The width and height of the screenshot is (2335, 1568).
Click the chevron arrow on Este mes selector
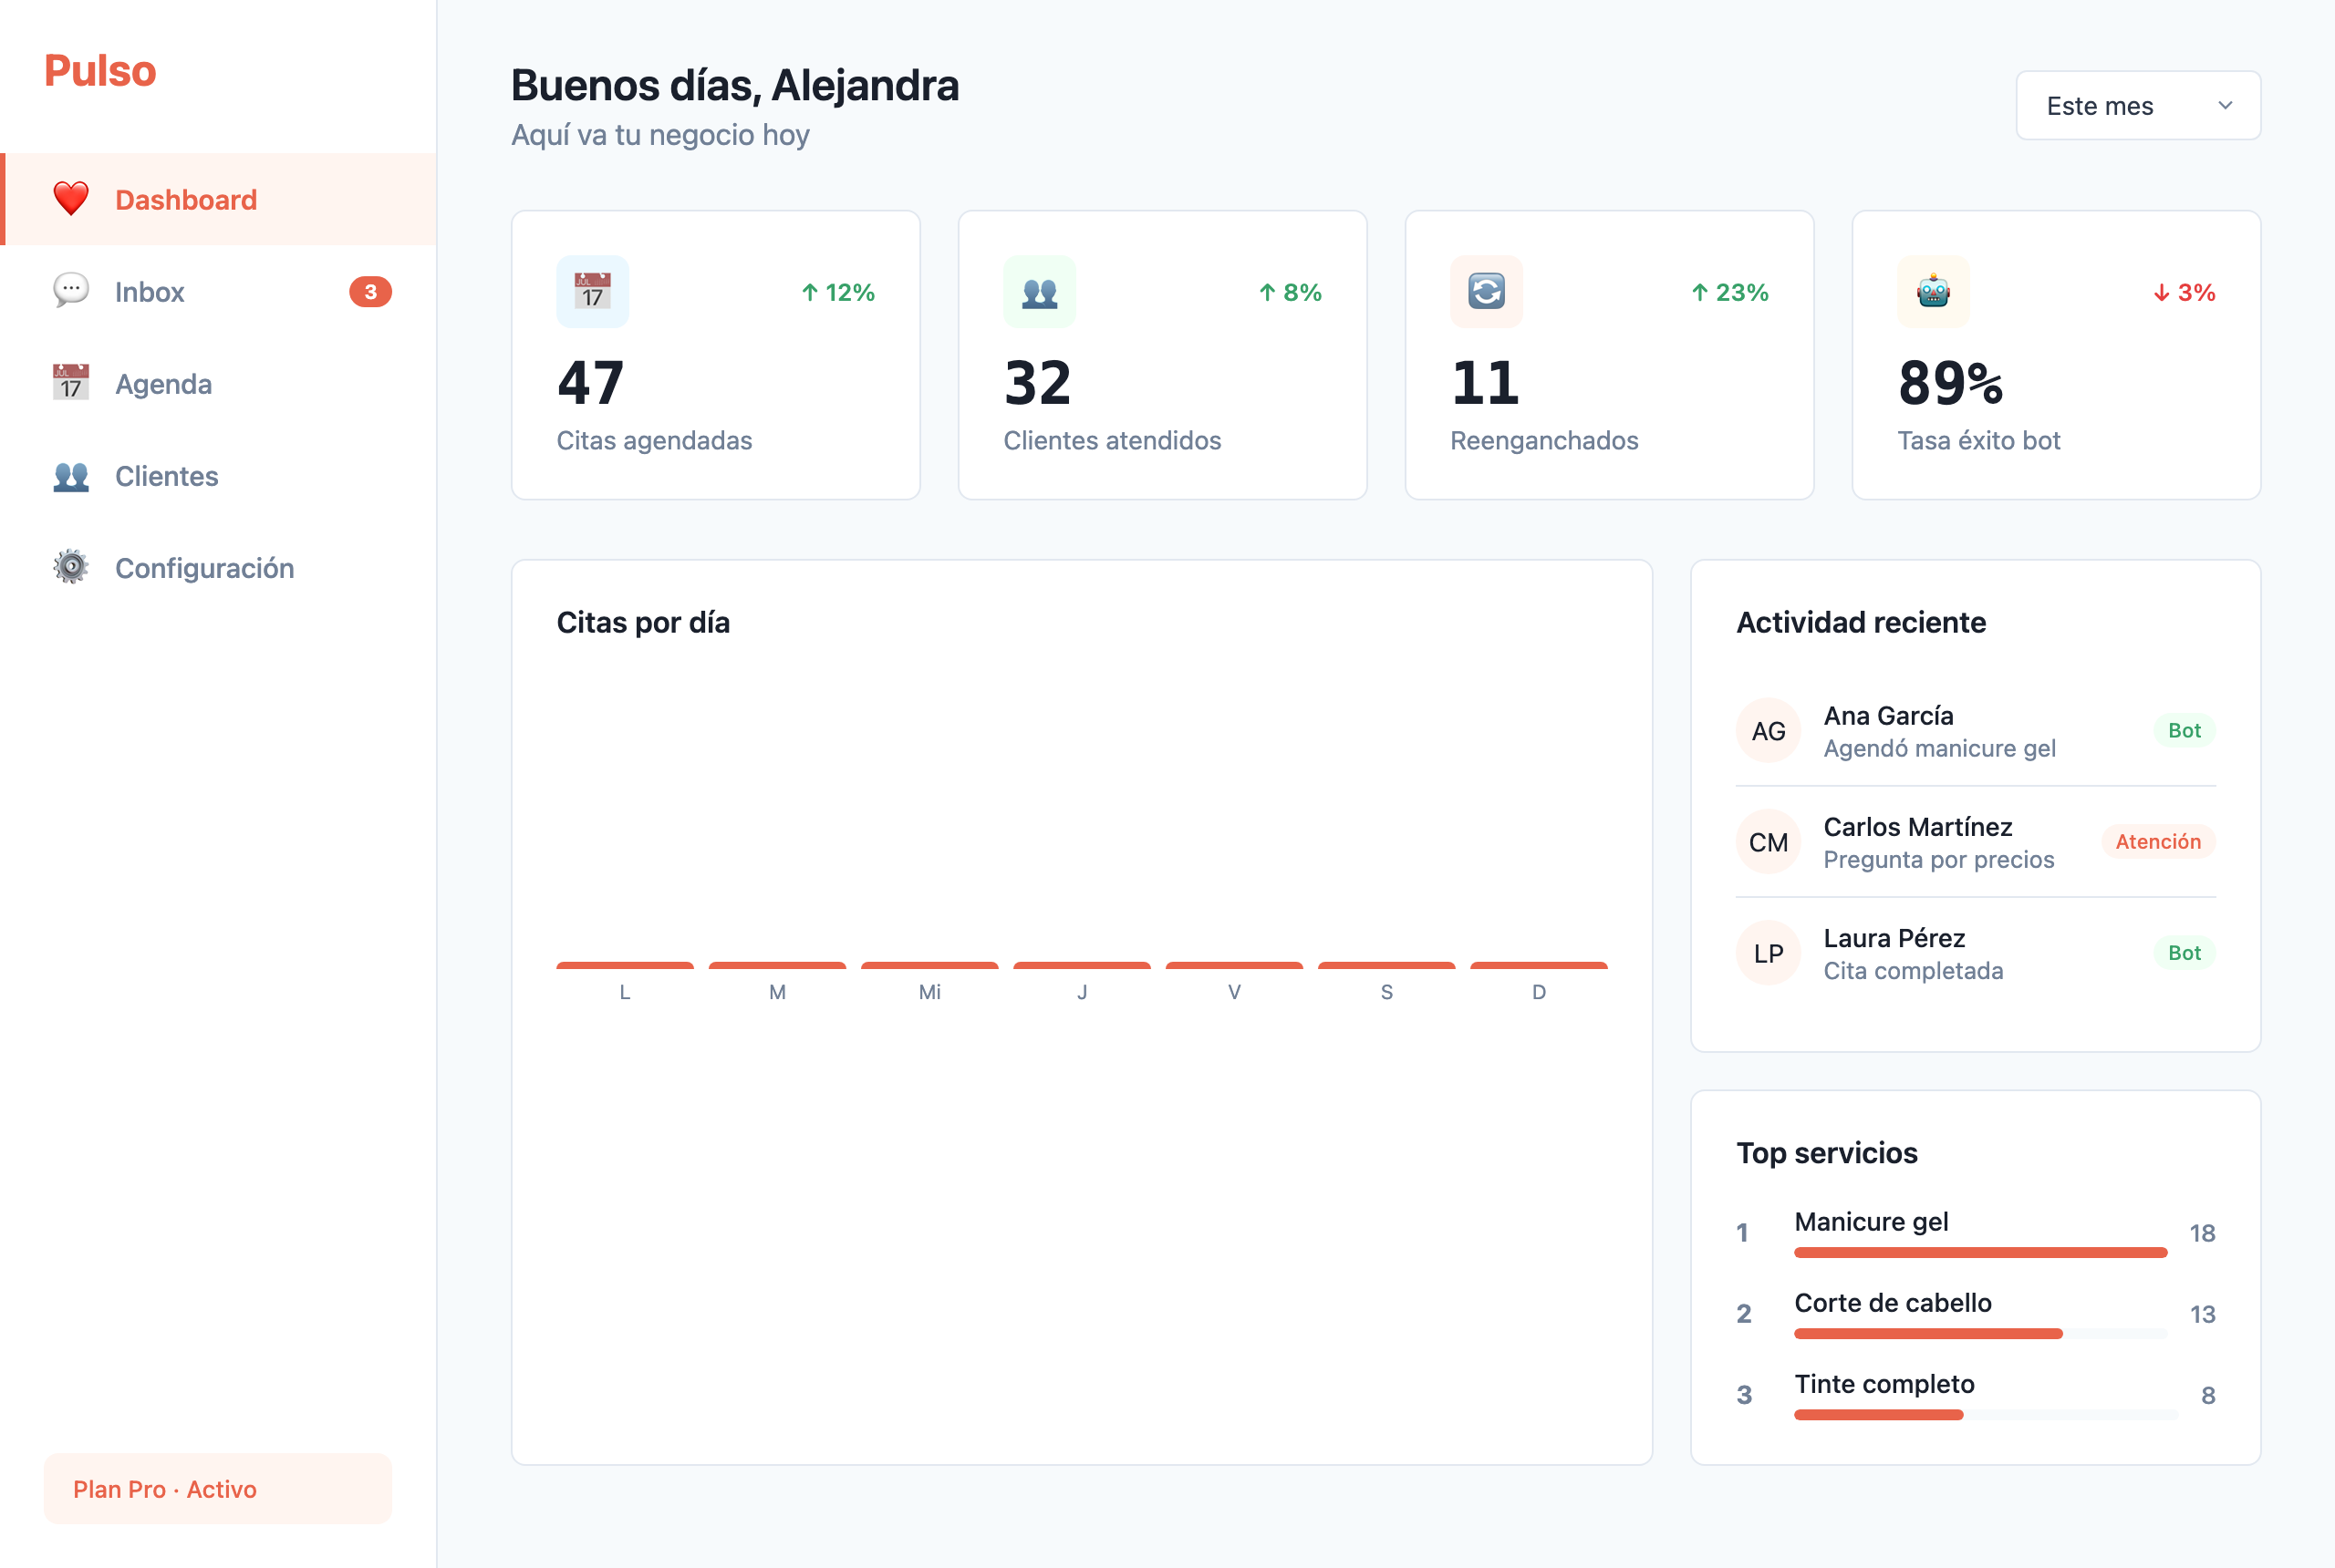[x=2225, y=105]
